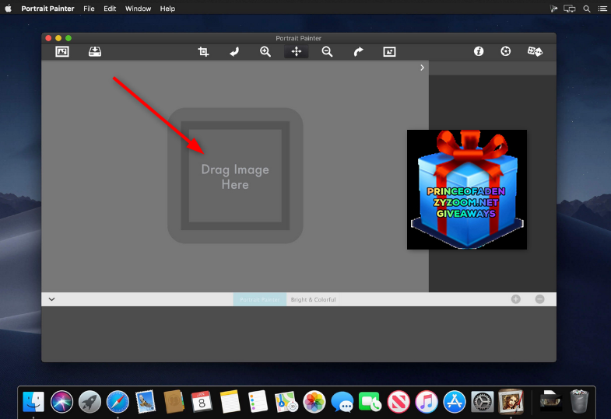Select the crop tool
611x419 pixels.
coord(203,51)
